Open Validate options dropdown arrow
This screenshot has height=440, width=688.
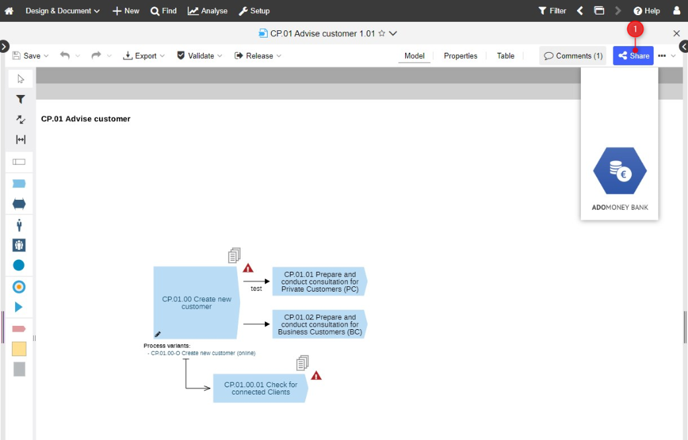[220, 56]
